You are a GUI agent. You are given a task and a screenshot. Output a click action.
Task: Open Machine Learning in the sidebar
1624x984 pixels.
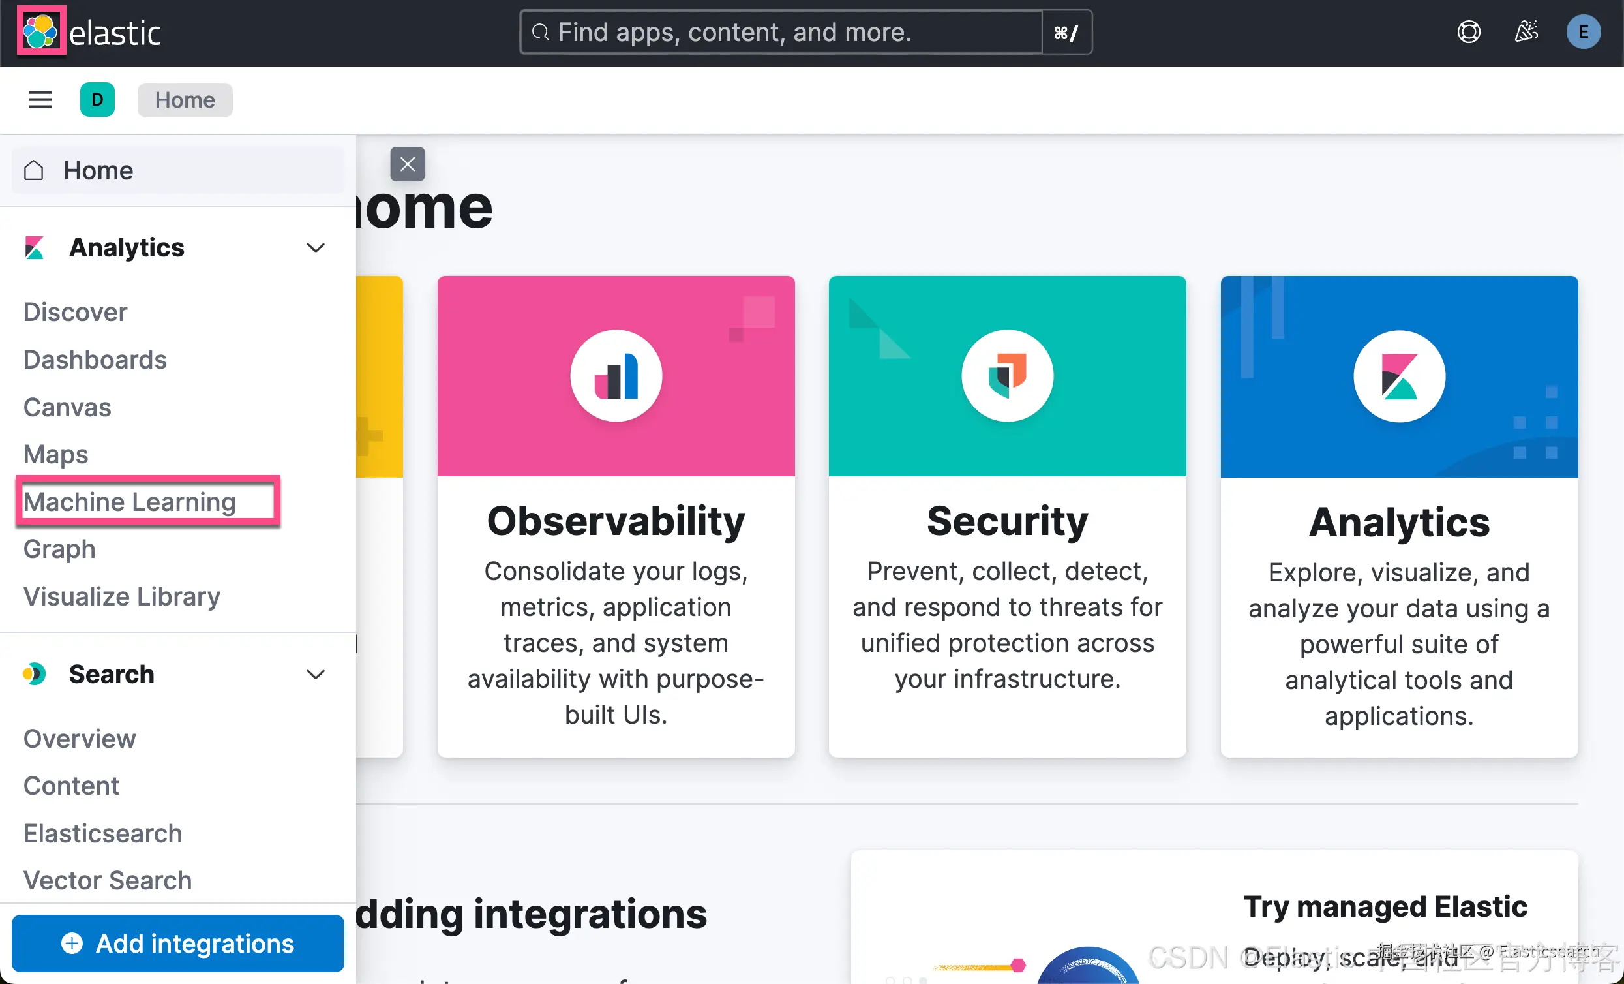tap(130, 502)
